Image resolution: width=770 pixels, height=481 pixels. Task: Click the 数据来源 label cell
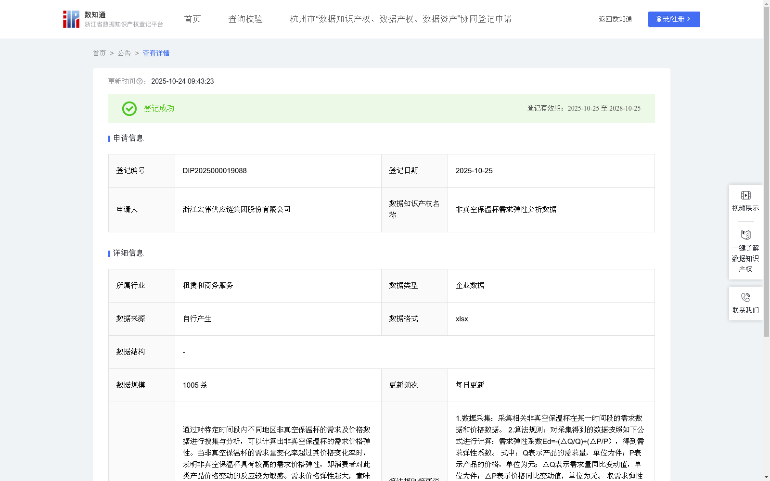tap(141, 319)
